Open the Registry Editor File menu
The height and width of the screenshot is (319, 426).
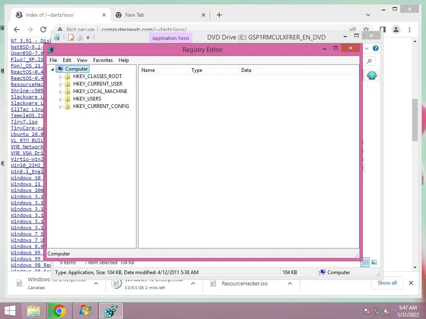[x=53, y=60]
